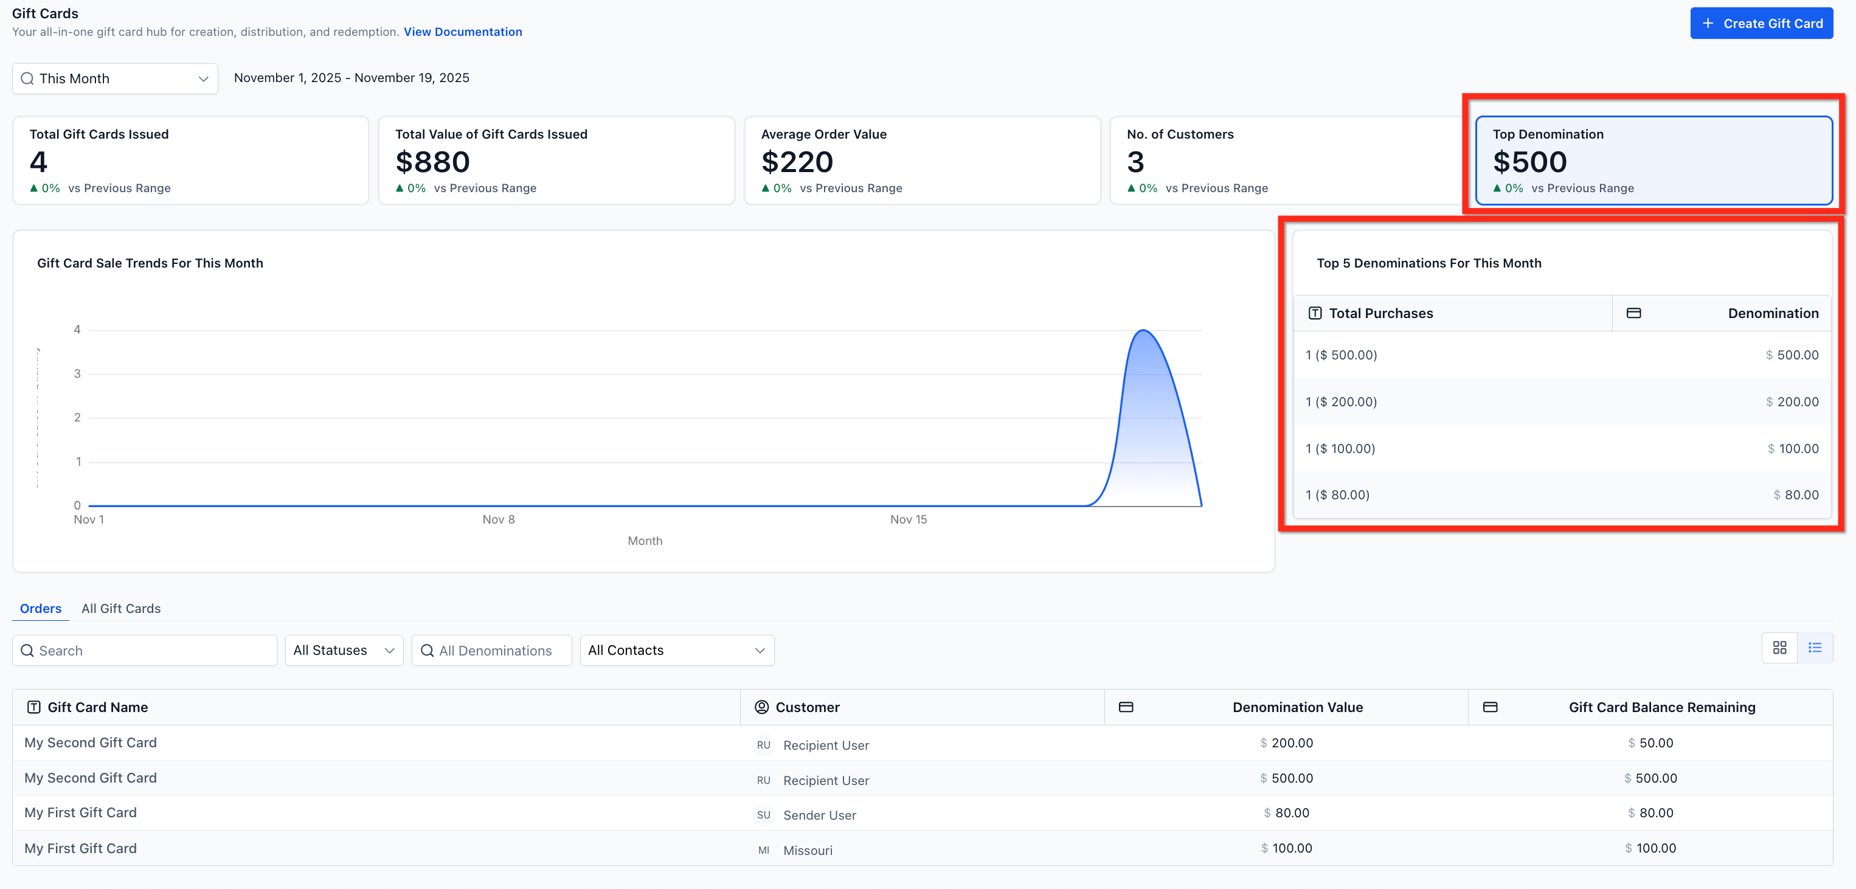Screen dimensions: 1856x889
Task: Click card icon beside Gift Card Balance Remaining
Action: [1490, 707]
